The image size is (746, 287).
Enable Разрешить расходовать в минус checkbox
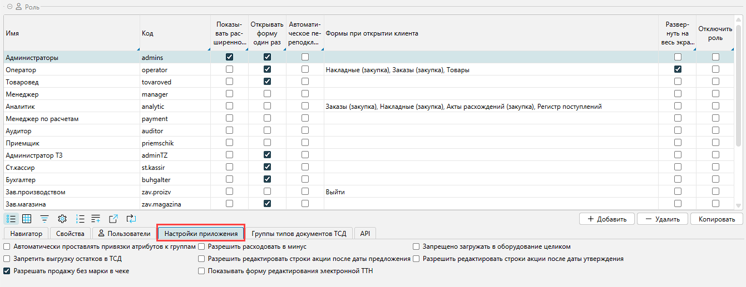(x=202, y=246)
